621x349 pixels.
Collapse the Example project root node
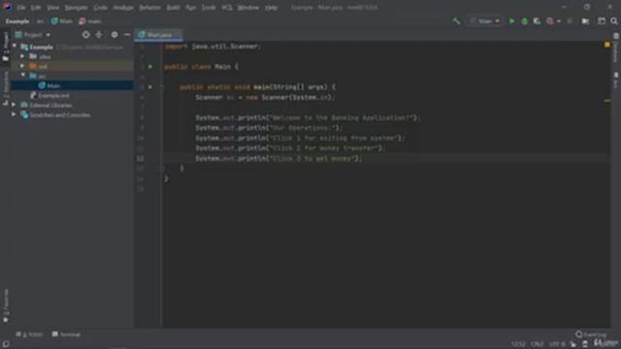click(15, 47)
